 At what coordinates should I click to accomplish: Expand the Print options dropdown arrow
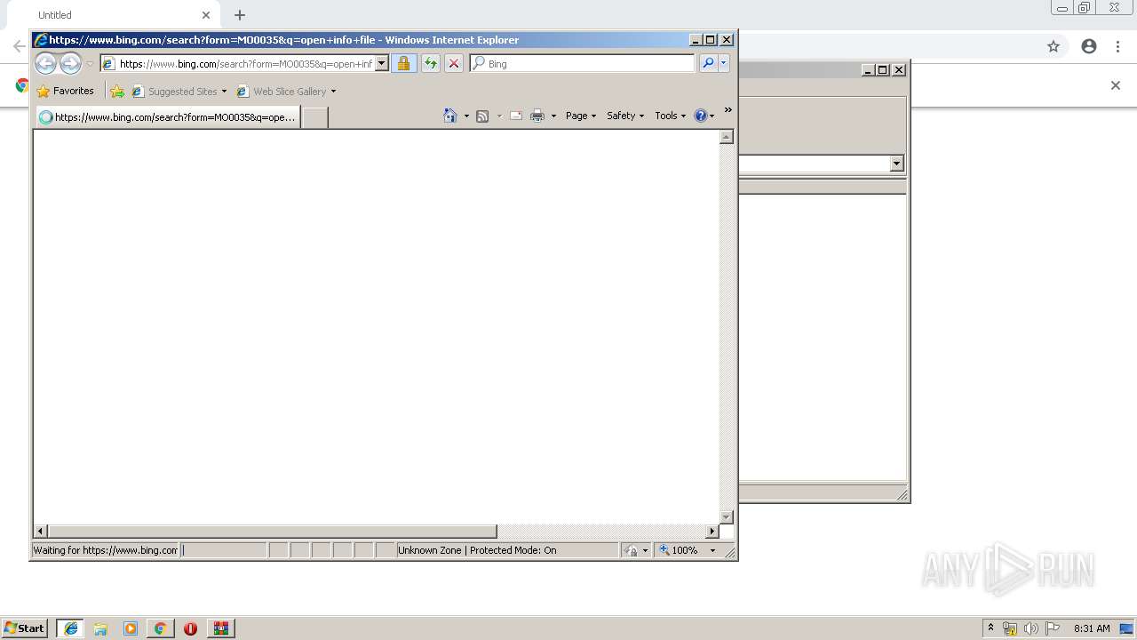click(553, 116)
